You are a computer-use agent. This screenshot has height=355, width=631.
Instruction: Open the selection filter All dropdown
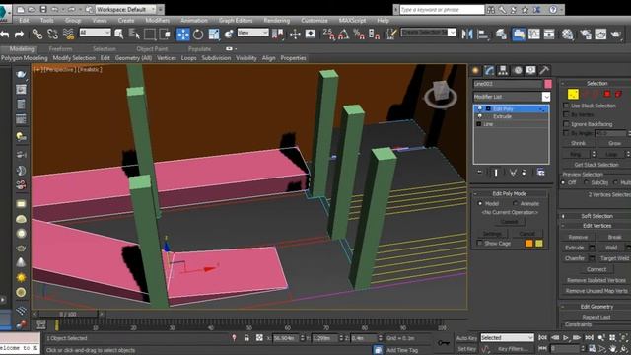click(x=95, y=33)
